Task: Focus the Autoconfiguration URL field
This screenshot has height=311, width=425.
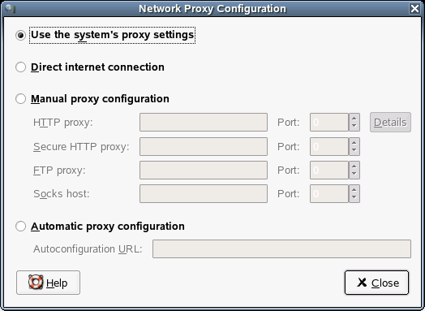Action: coord(281,248)
